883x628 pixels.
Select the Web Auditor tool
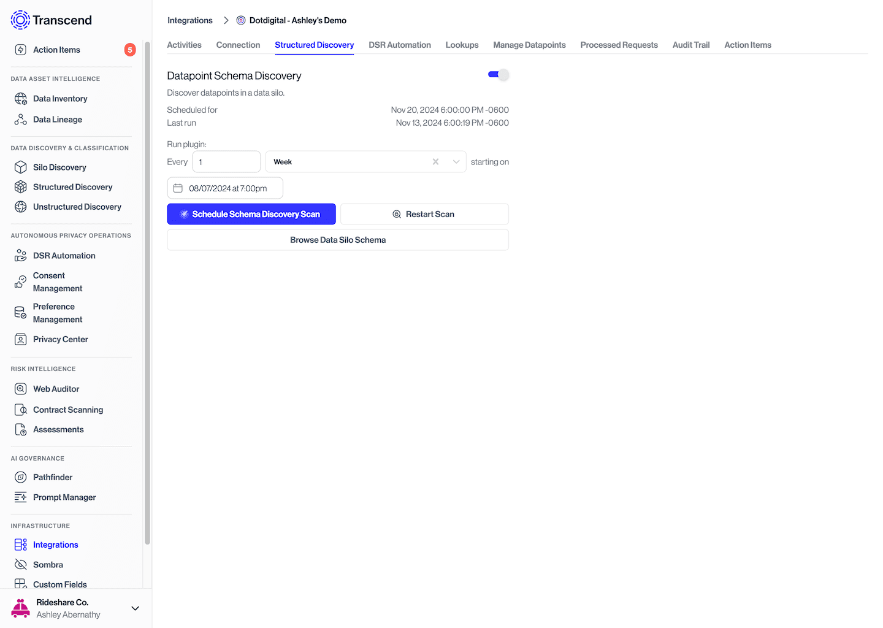pyautogui.click(x=55, y=388)
